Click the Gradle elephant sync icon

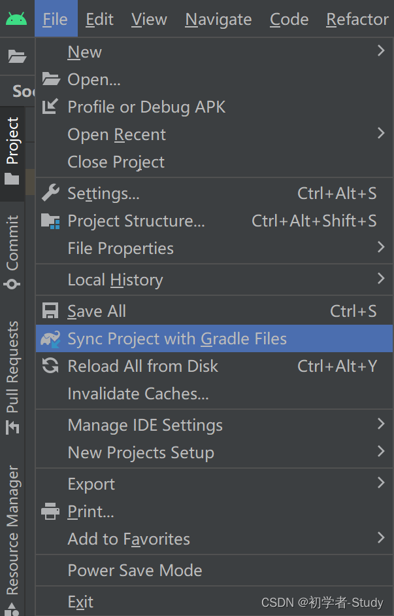click(50, 338)
